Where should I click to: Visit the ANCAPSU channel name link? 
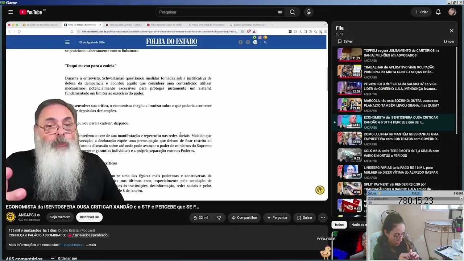click(x=27, y=215)
